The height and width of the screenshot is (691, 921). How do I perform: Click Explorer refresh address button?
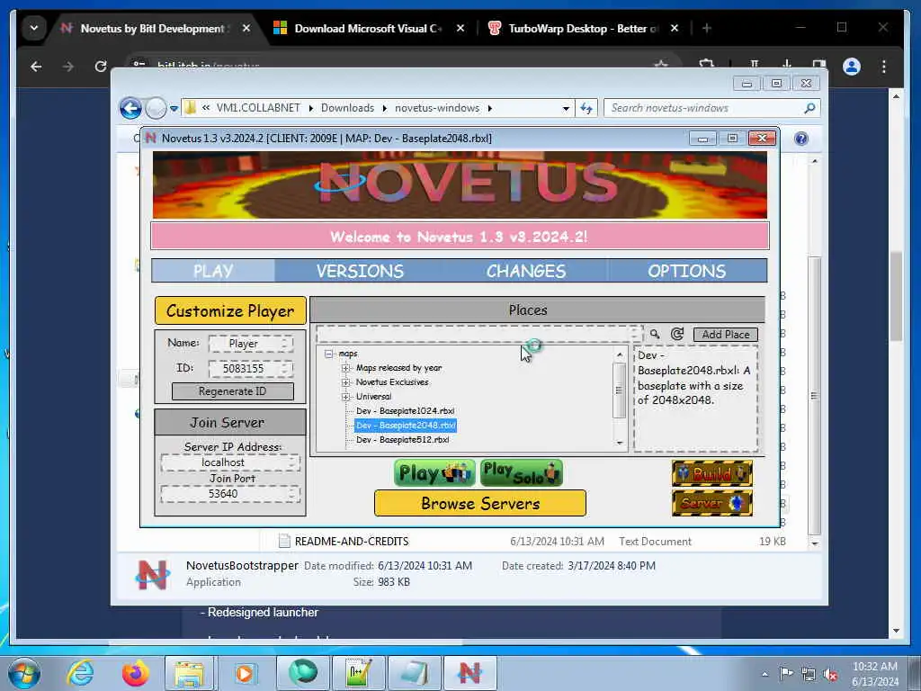pyautogui.click(x=586, y=108)
